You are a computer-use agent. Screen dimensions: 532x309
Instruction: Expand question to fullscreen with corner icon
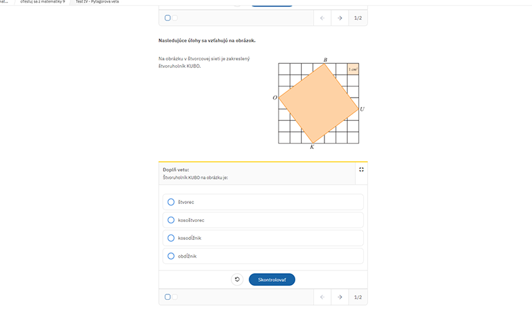pos(361,169)
